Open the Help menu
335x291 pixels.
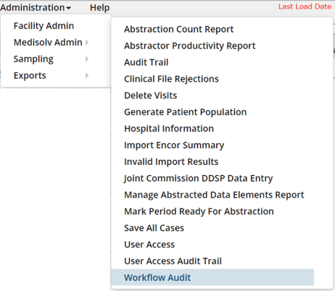click(x=99, y=8)
